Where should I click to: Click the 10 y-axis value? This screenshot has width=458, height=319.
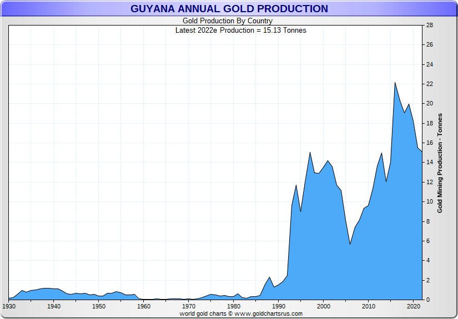tap(430, 202)
